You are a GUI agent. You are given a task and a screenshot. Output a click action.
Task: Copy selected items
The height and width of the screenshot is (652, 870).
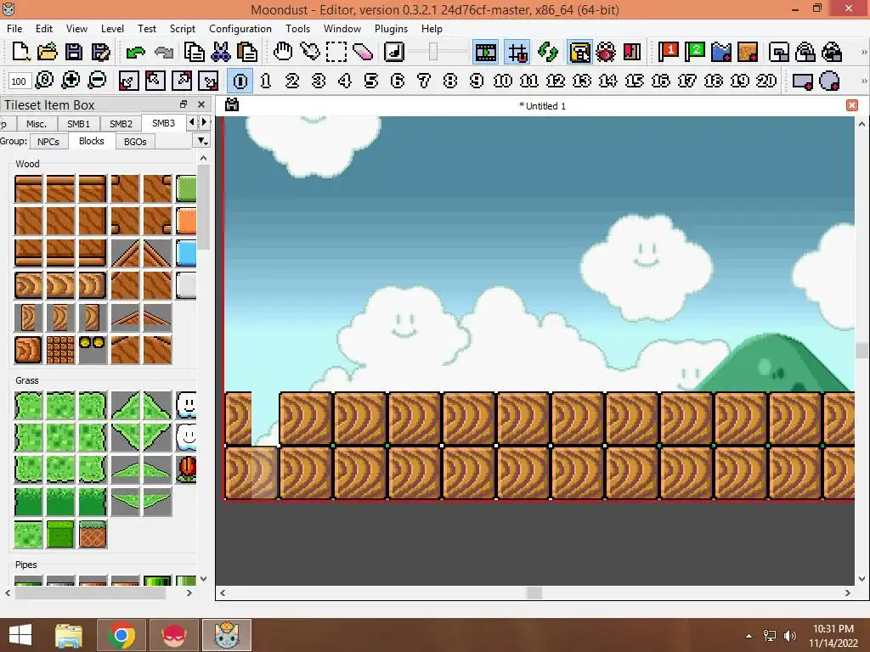pos(194,52)
